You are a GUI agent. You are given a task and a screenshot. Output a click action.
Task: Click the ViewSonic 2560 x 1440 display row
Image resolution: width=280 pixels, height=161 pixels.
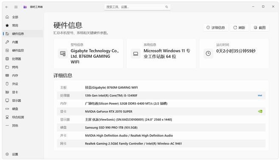click(x=161, y=119)
